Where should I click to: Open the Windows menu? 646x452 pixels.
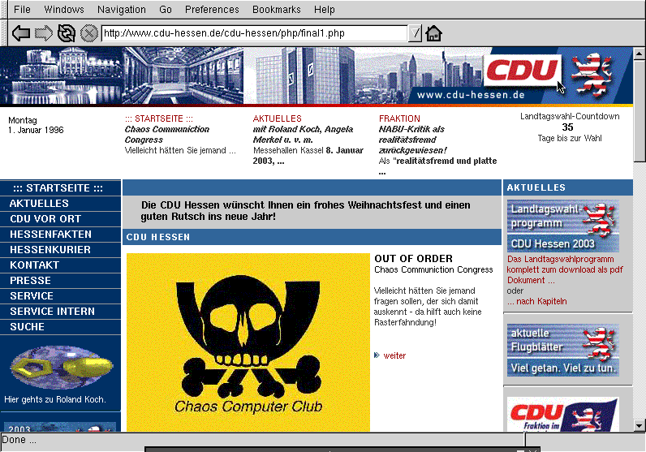[x=64, y=10]
